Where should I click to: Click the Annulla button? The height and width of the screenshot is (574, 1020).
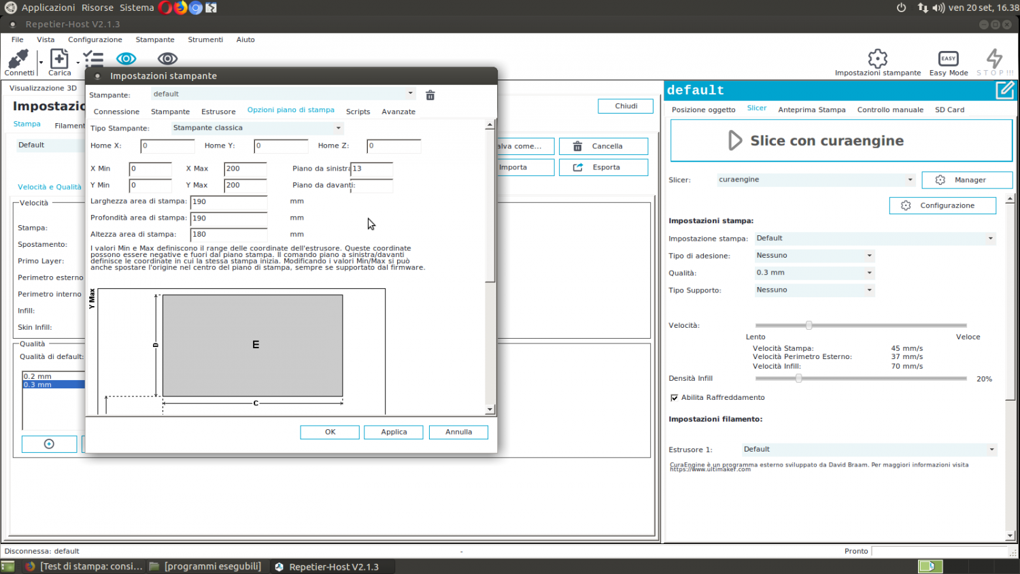(458, 432)
